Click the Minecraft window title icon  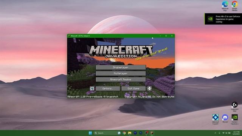pyautogui.click(x=69, y=36)
